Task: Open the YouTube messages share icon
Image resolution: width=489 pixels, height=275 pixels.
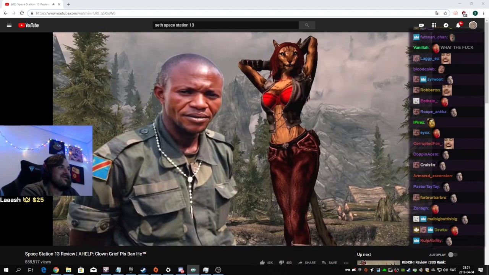Action: pyautogui.click(x=446, y=25)
